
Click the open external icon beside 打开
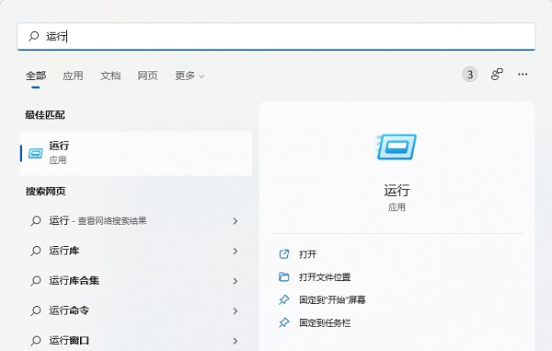[283, 254]
